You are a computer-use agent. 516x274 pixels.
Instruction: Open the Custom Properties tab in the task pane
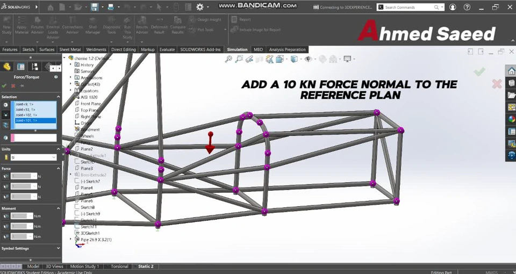511,132
